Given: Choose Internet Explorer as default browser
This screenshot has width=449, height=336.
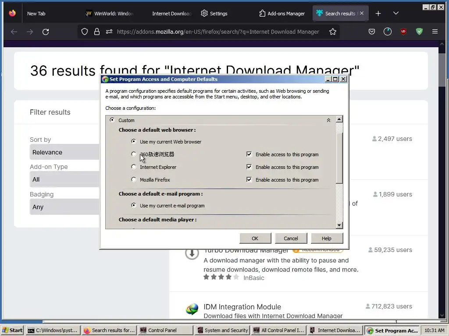Looking at the screenshot, I should (x=133, y=167).
